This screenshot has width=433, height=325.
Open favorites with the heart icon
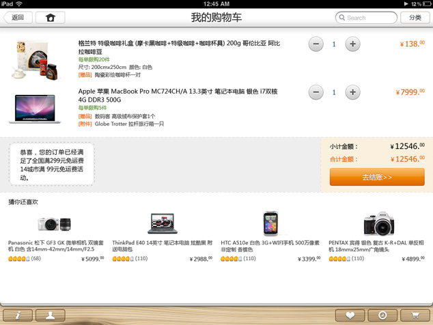(x=350, y=315)
